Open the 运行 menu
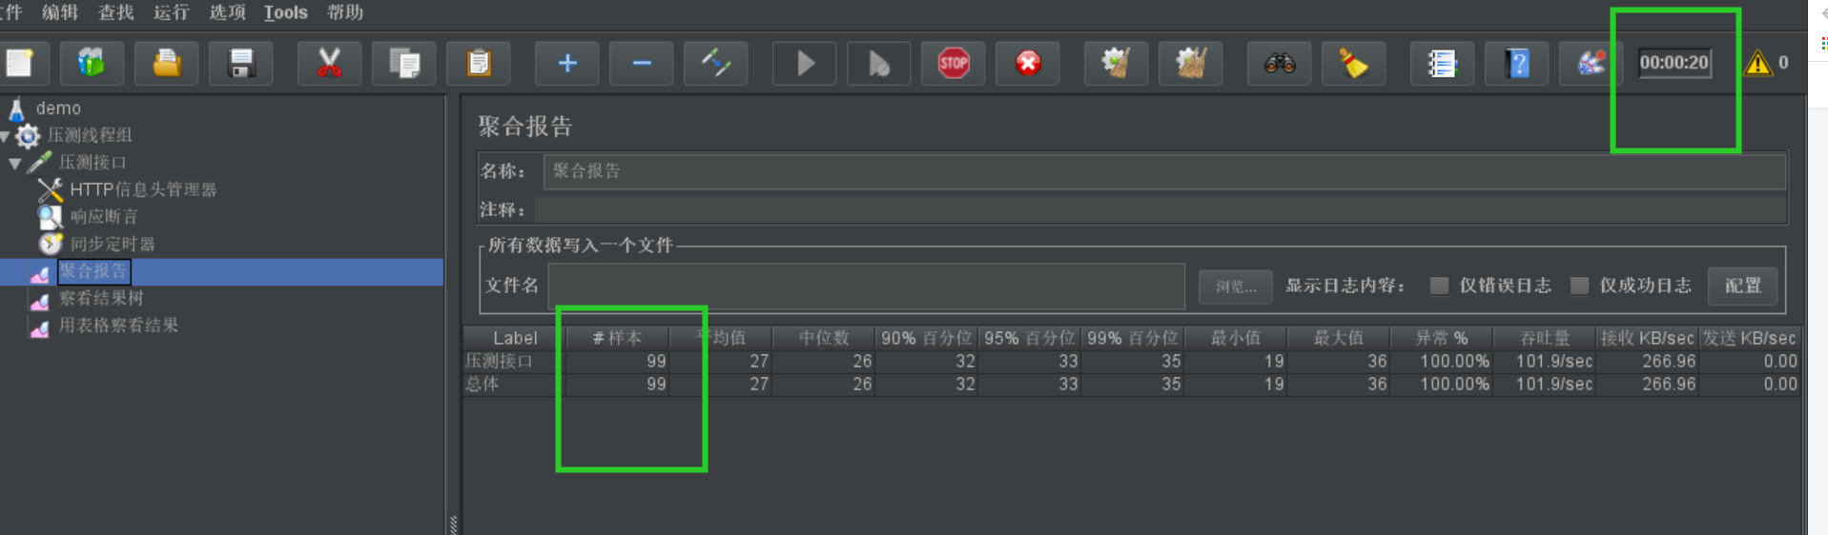This screenshot has width=1828, height=535. 171,12
